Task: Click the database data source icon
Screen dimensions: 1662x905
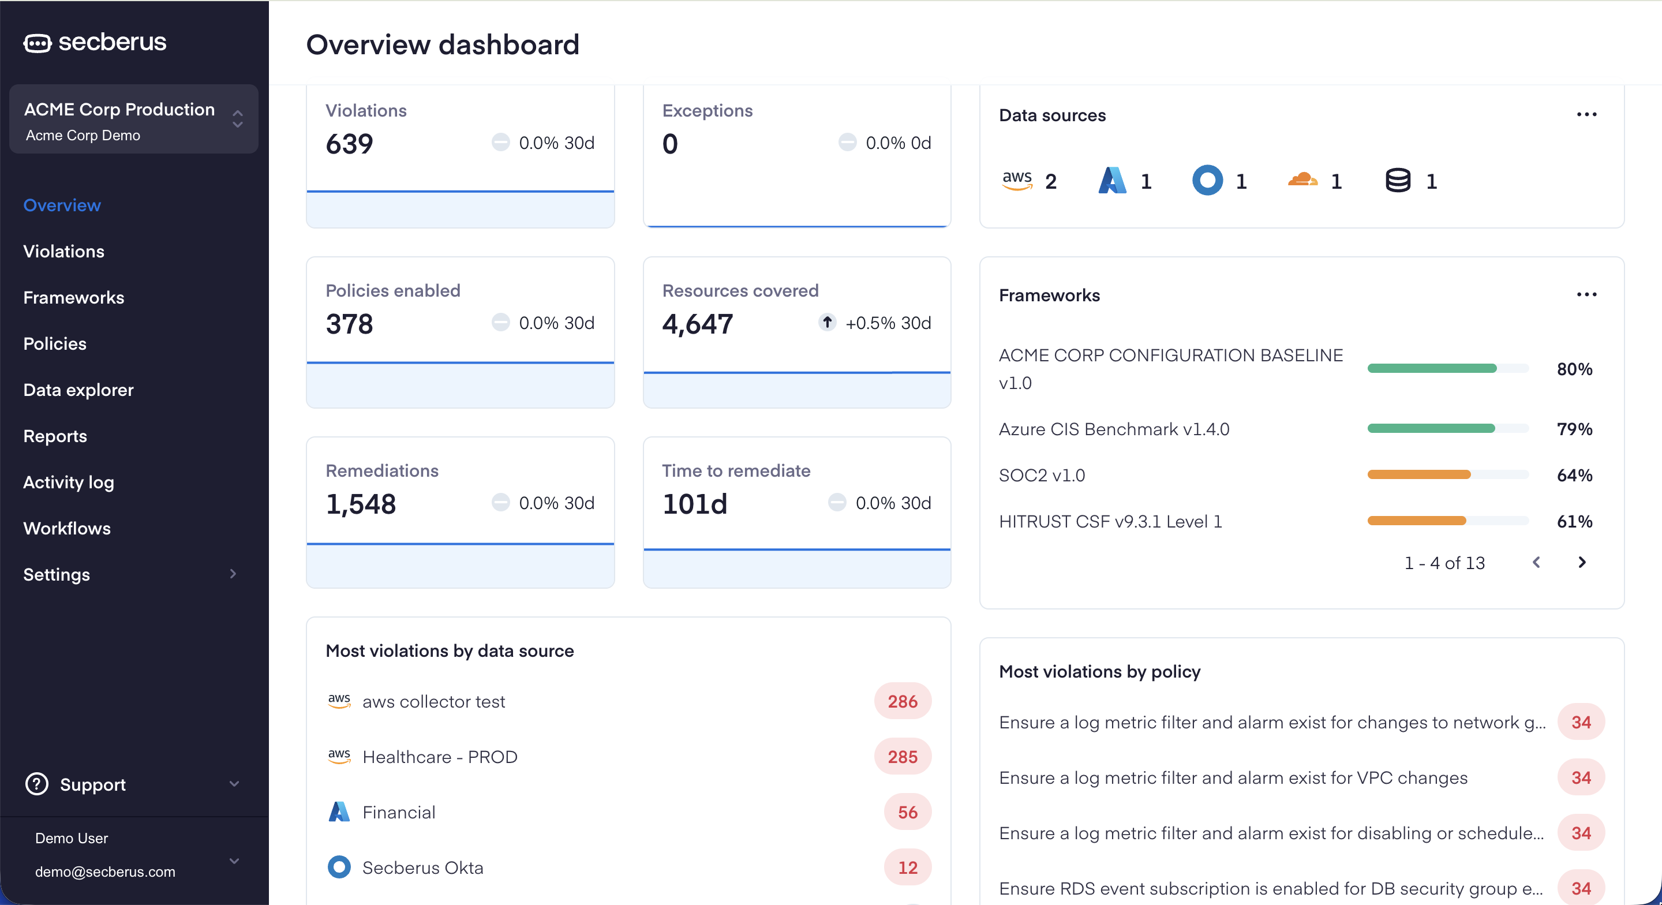Action: (x=1398, y=181)
